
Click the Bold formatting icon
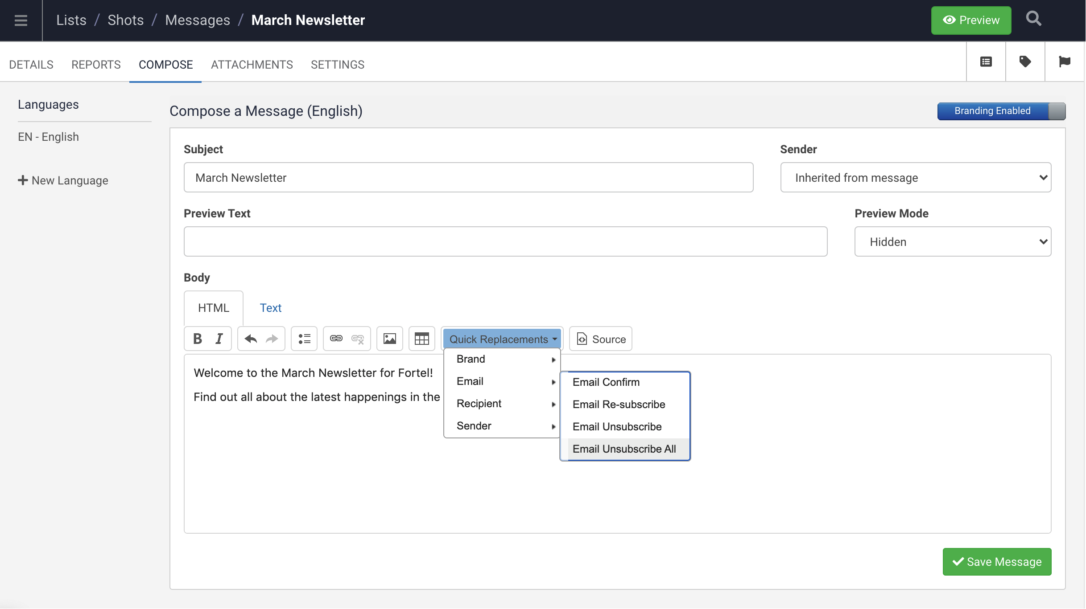coord(198,339)
